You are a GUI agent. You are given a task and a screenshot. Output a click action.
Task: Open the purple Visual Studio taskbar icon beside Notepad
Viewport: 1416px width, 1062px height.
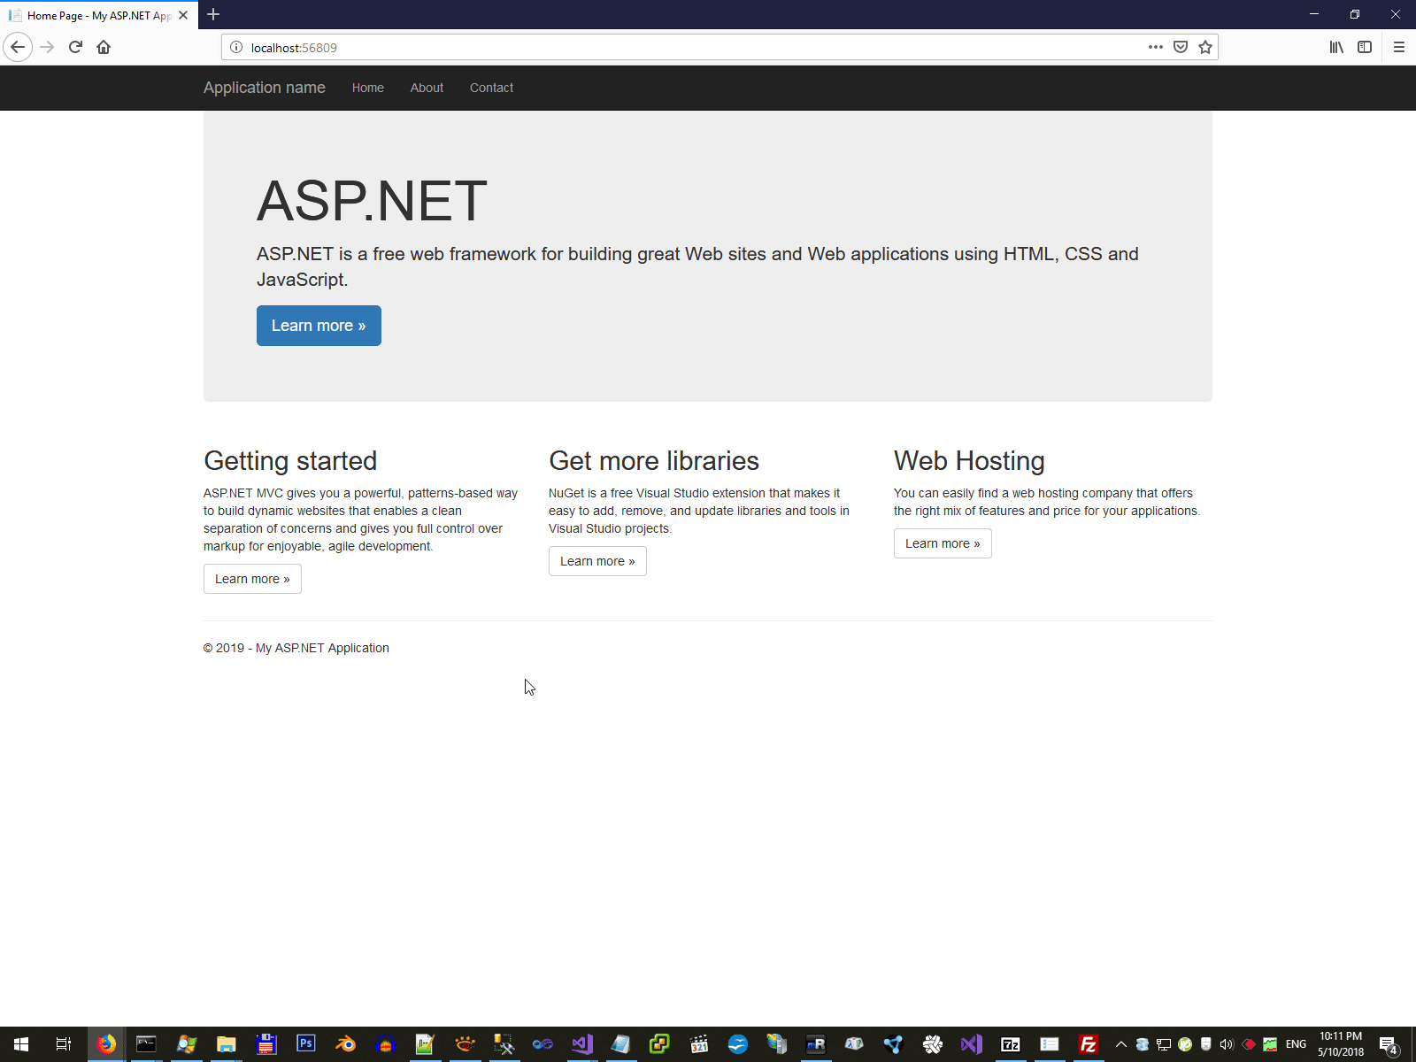(x=581, y=1044)
